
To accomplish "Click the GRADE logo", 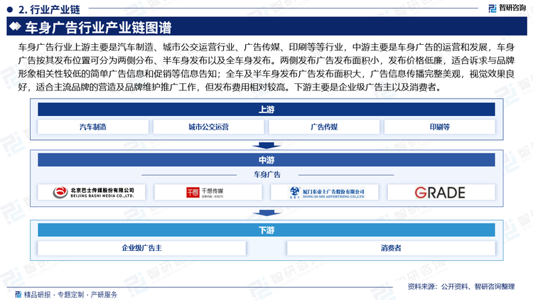I will [441, 193].
